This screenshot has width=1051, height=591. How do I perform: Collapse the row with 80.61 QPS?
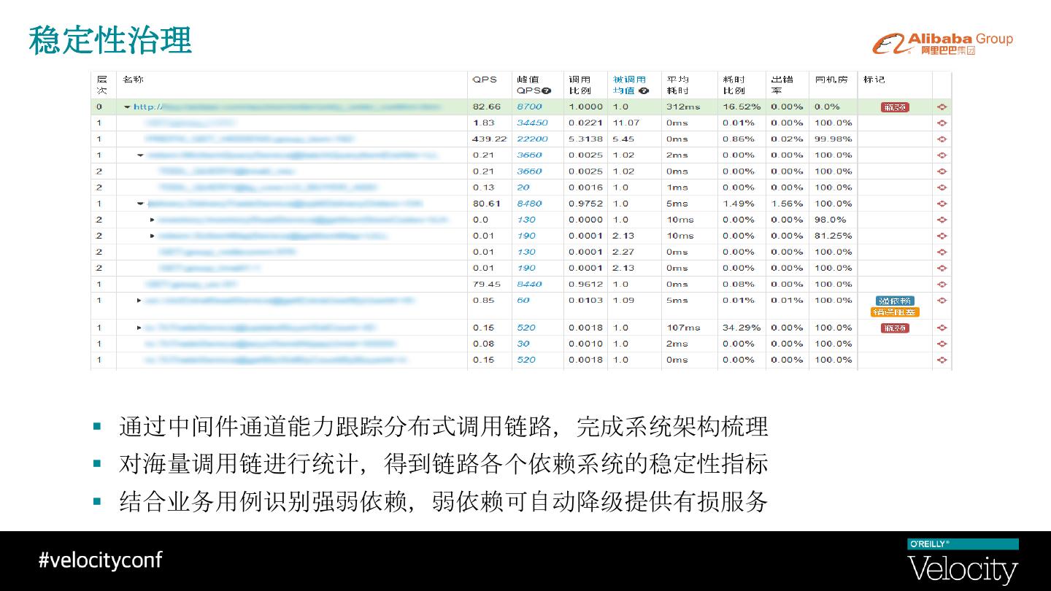pyautogui.click(x=141, y=204)
